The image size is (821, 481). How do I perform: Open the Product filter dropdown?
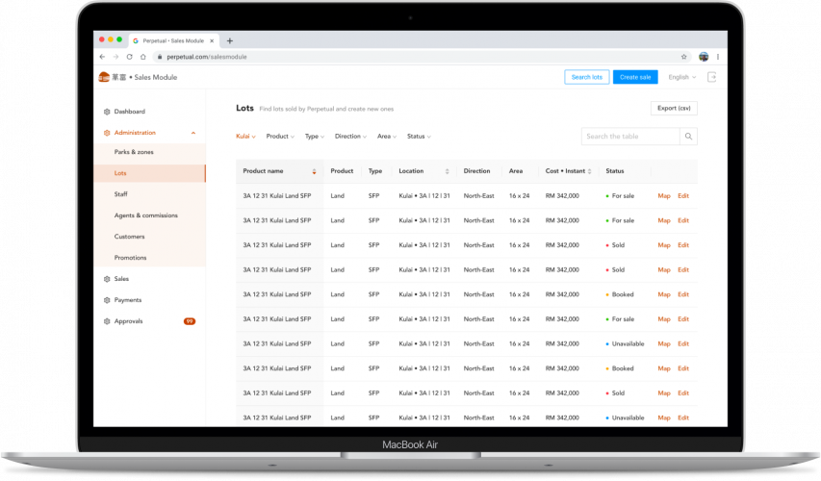[280, 136]
